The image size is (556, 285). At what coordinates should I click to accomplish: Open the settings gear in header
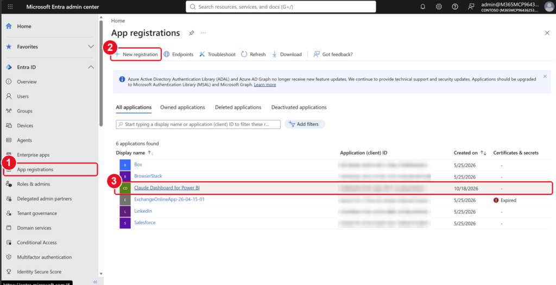439,7
